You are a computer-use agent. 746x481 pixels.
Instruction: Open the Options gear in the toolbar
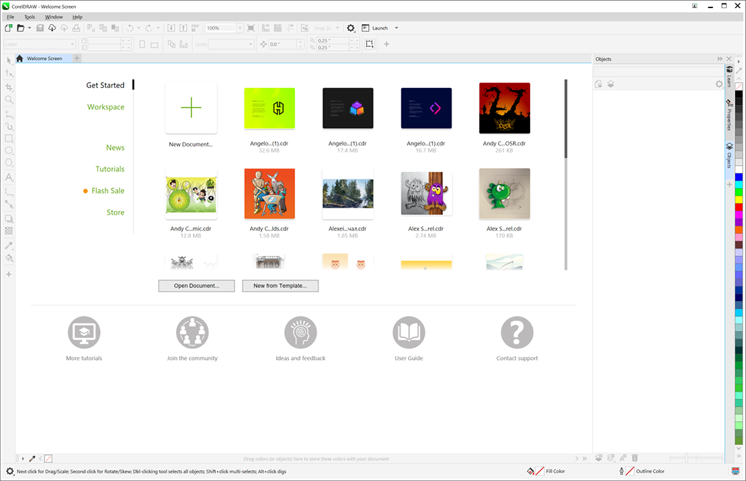point(351,28)
